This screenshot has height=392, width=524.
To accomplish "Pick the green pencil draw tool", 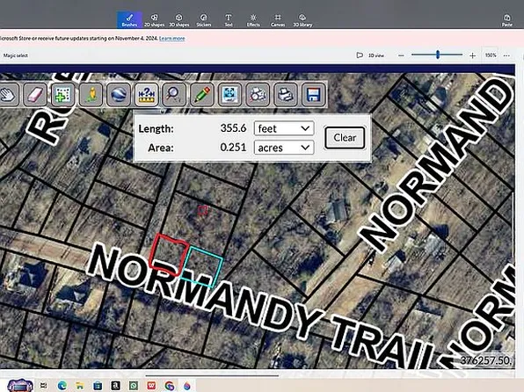I will click(x=202, y=95).
